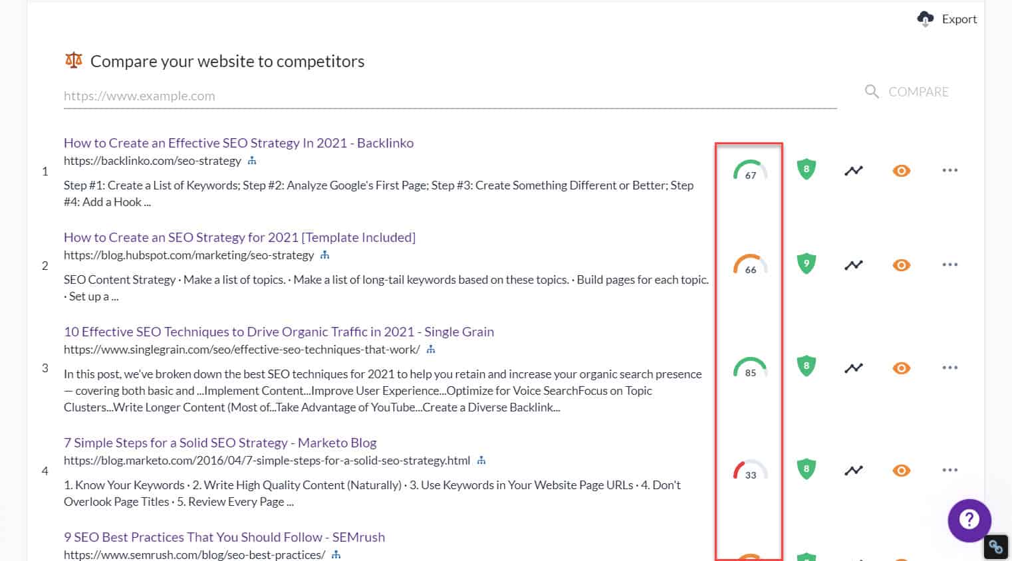The width and height of the screenshot is (1012, 561).
Task: Click the link icon in the bottom-right corner
Action: (996, 546)
